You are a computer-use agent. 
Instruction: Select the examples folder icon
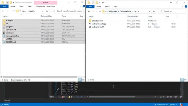click(x=4, y=20)
